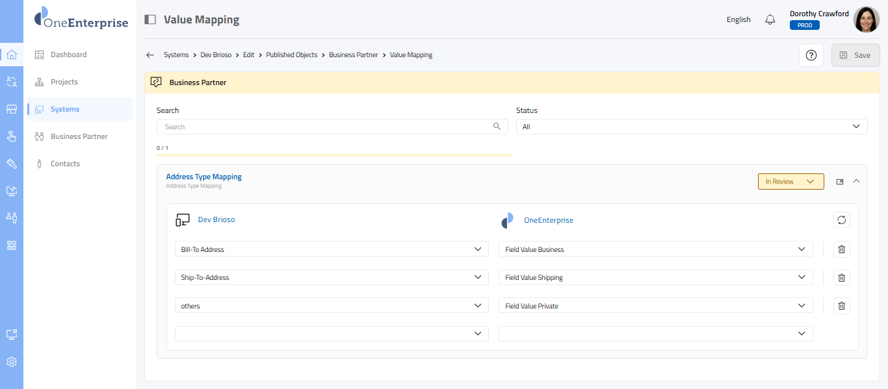Open the empty source value dropdown
Screen dimensions: 888x389
coord(332,334)
